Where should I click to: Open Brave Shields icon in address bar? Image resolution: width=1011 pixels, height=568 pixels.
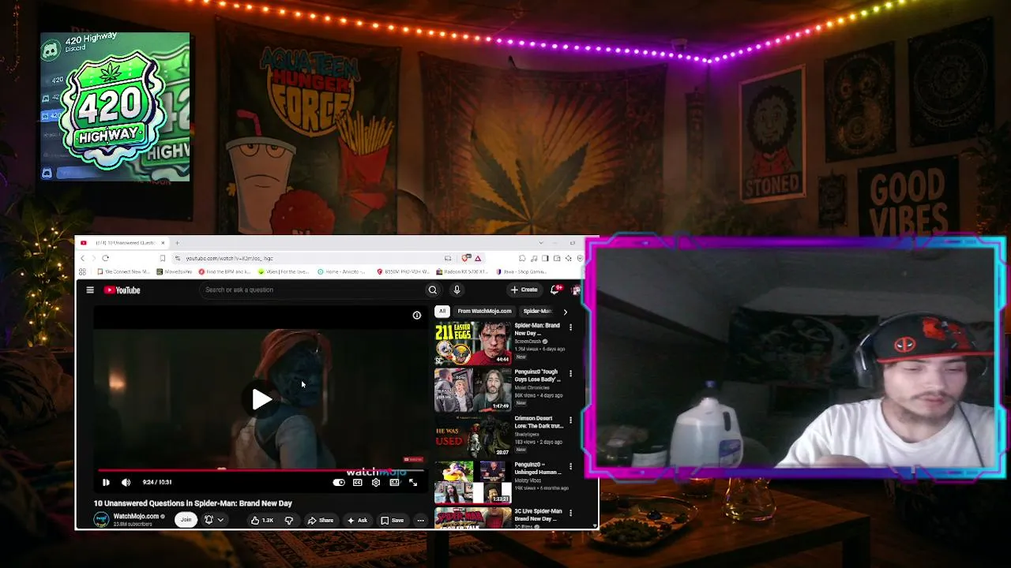pos(467,258)
